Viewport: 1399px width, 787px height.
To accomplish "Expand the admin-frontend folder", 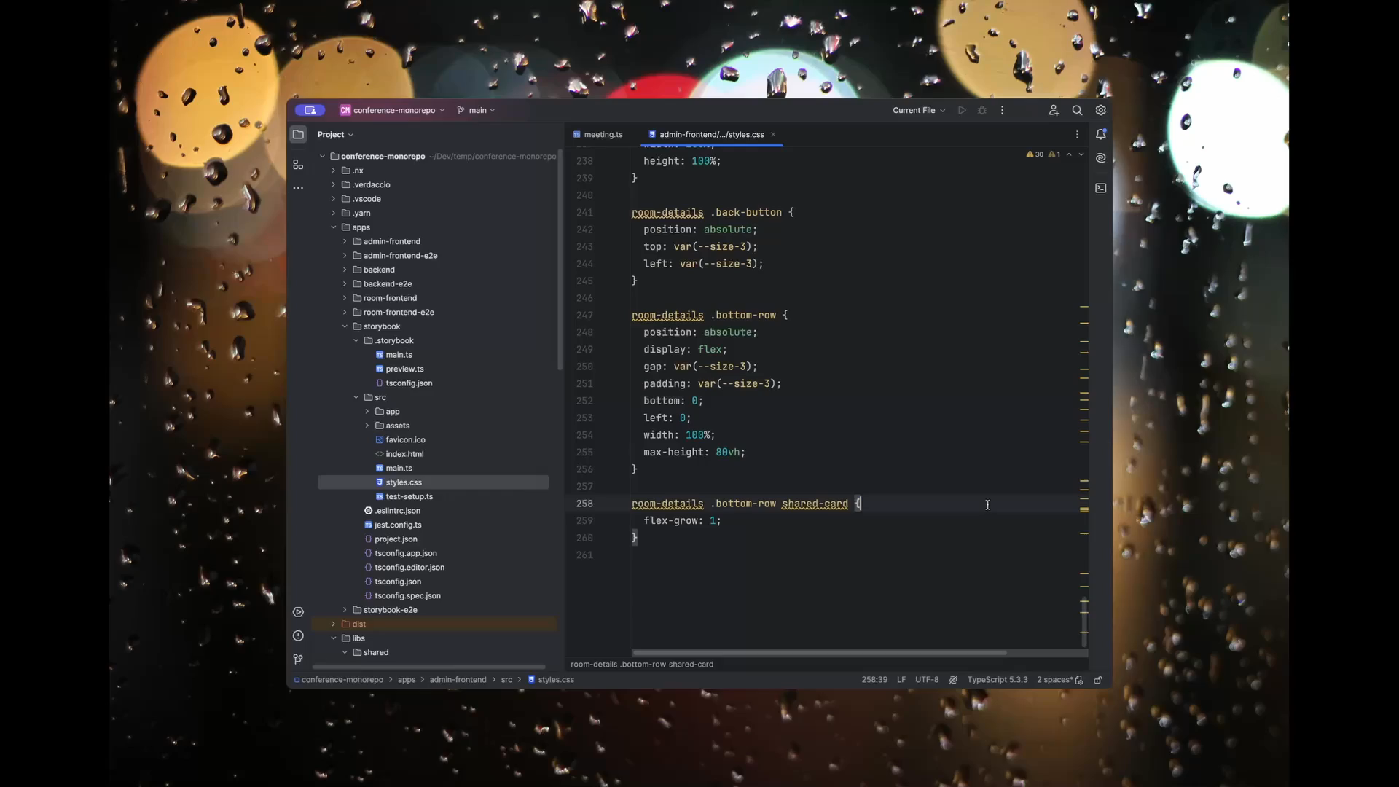I will (345, 241).
